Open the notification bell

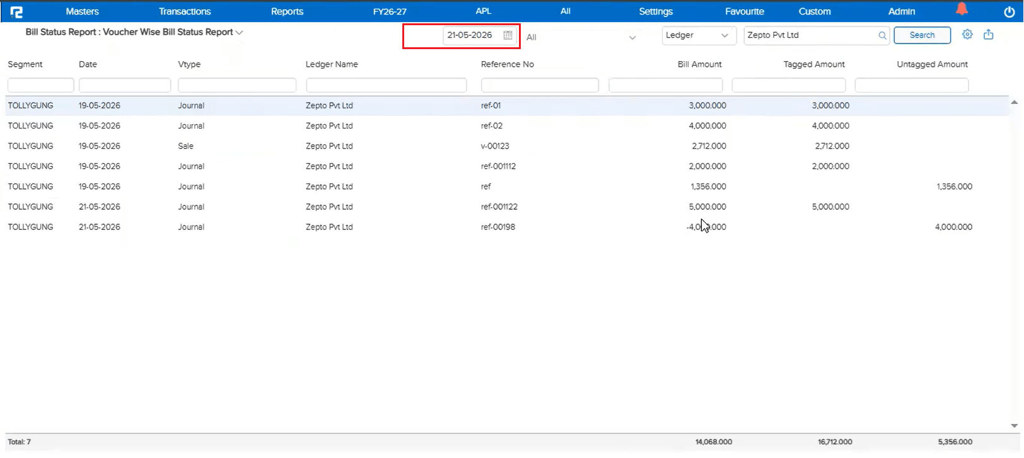tap(962, 9)
